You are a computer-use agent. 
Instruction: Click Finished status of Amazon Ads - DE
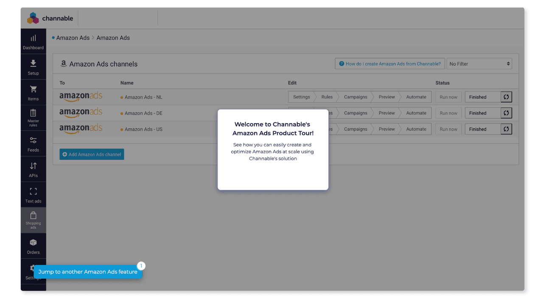click(x=483, y=113)
